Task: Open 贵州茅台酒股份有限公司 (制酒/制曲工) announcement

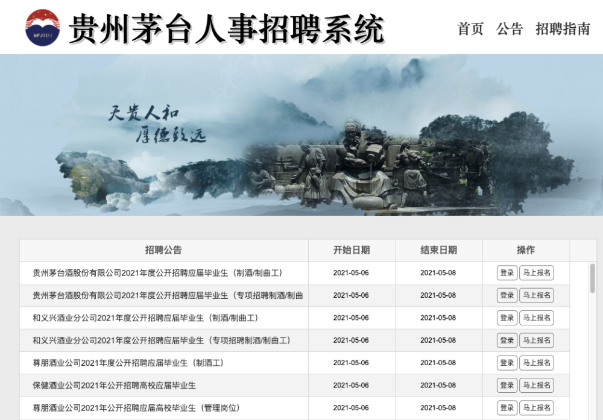Action: pyautogui.click(x=157, y=273)
